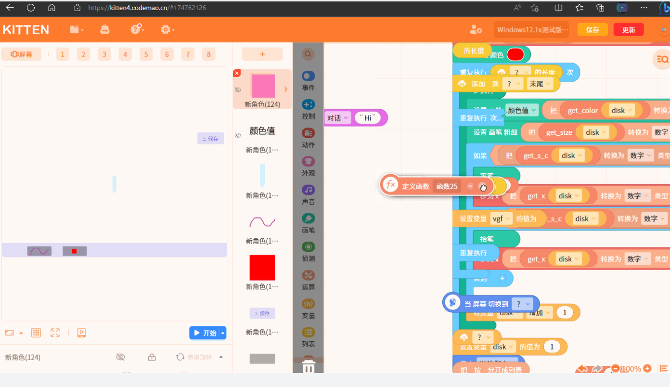Image resolution: width=670 pixels, height=387 pixels.
Task: Select the curve line sprite thumbnail
Action: [x=262, y=222]
